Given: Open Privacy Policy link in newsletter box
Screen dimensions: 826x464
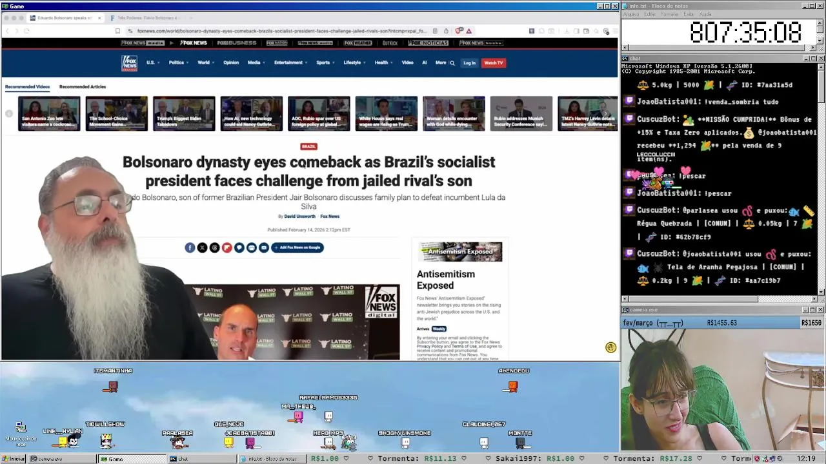Looking at the screenshot, I should (x=429, y=346).
